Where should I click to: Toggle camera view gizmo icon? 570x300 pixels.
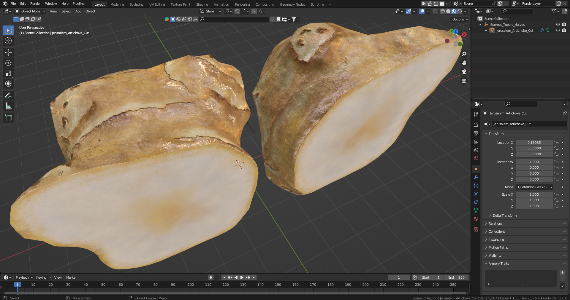(464, 72)
